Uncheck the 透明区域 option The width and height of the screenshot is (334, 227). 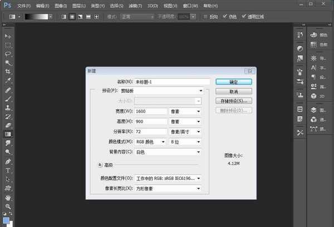(x=243, y=17)
